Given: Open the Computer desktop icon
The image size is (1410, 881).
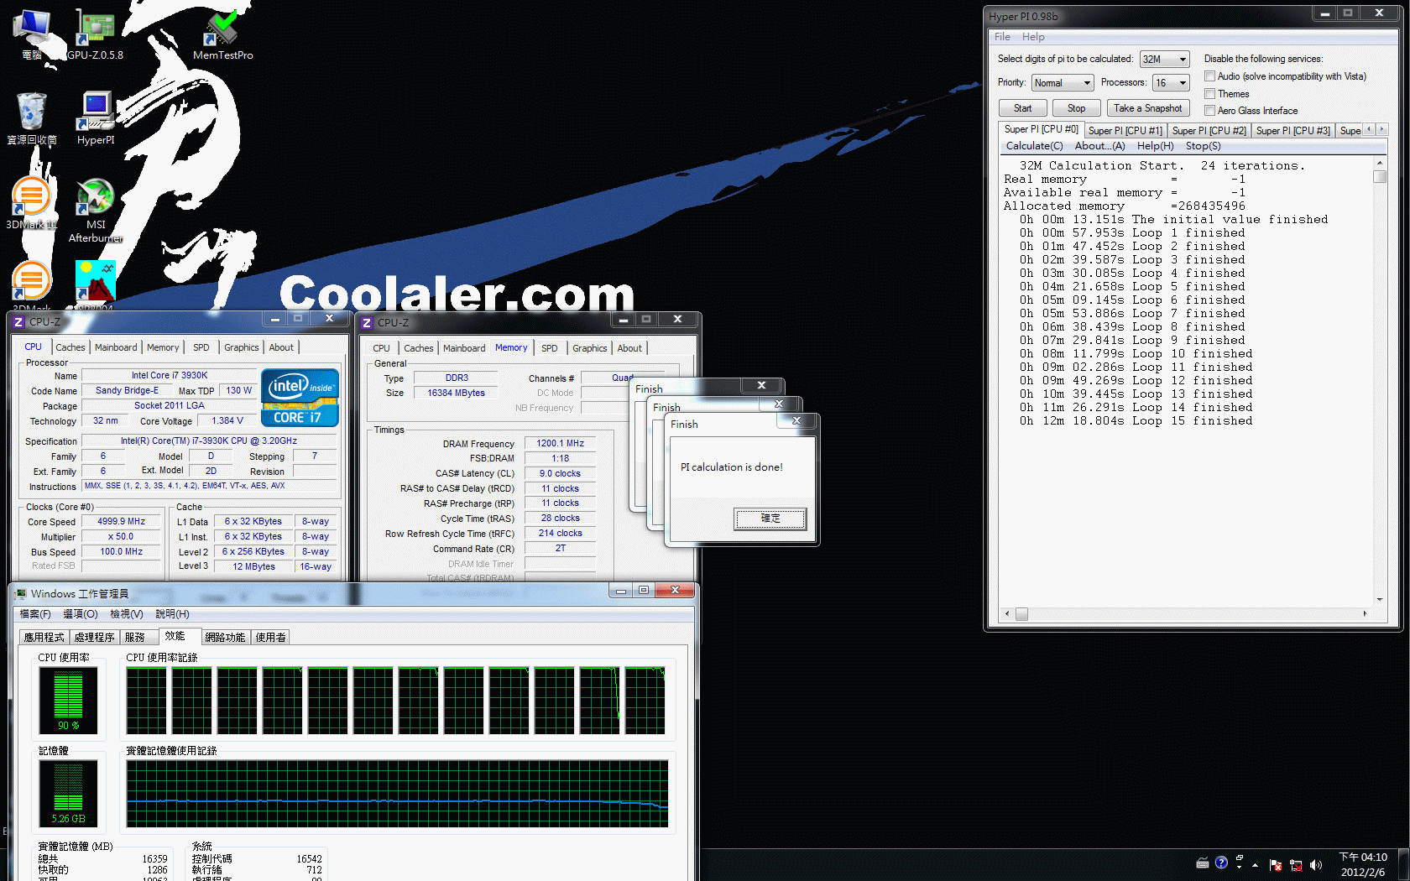Looking at the screenshot, I should (32, 34).
